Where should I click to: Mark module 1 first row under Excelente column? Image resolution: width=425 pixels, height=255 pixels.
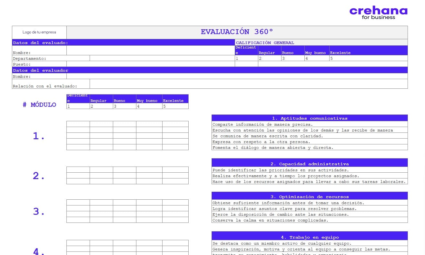[175, 124]
